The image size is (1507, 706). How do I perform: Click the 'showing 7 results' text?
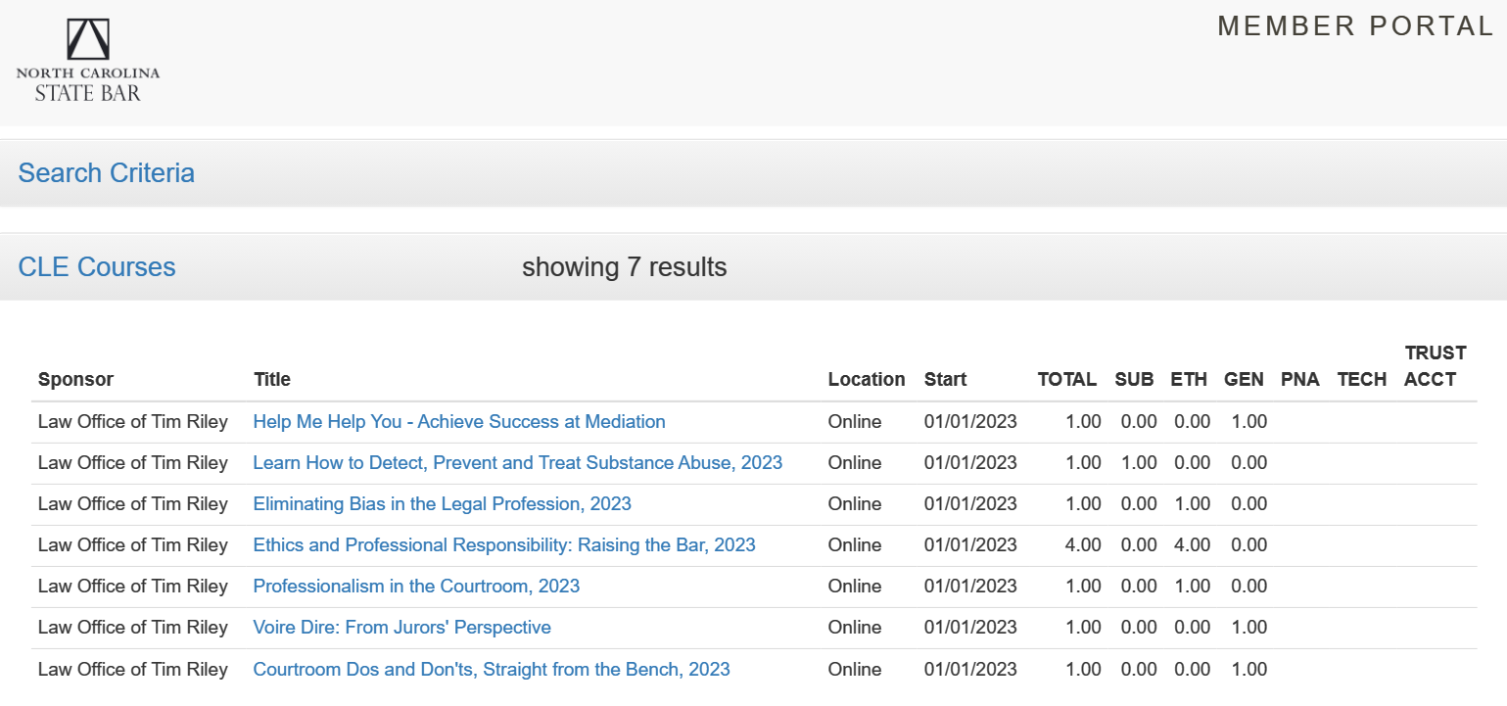point(625,267)
